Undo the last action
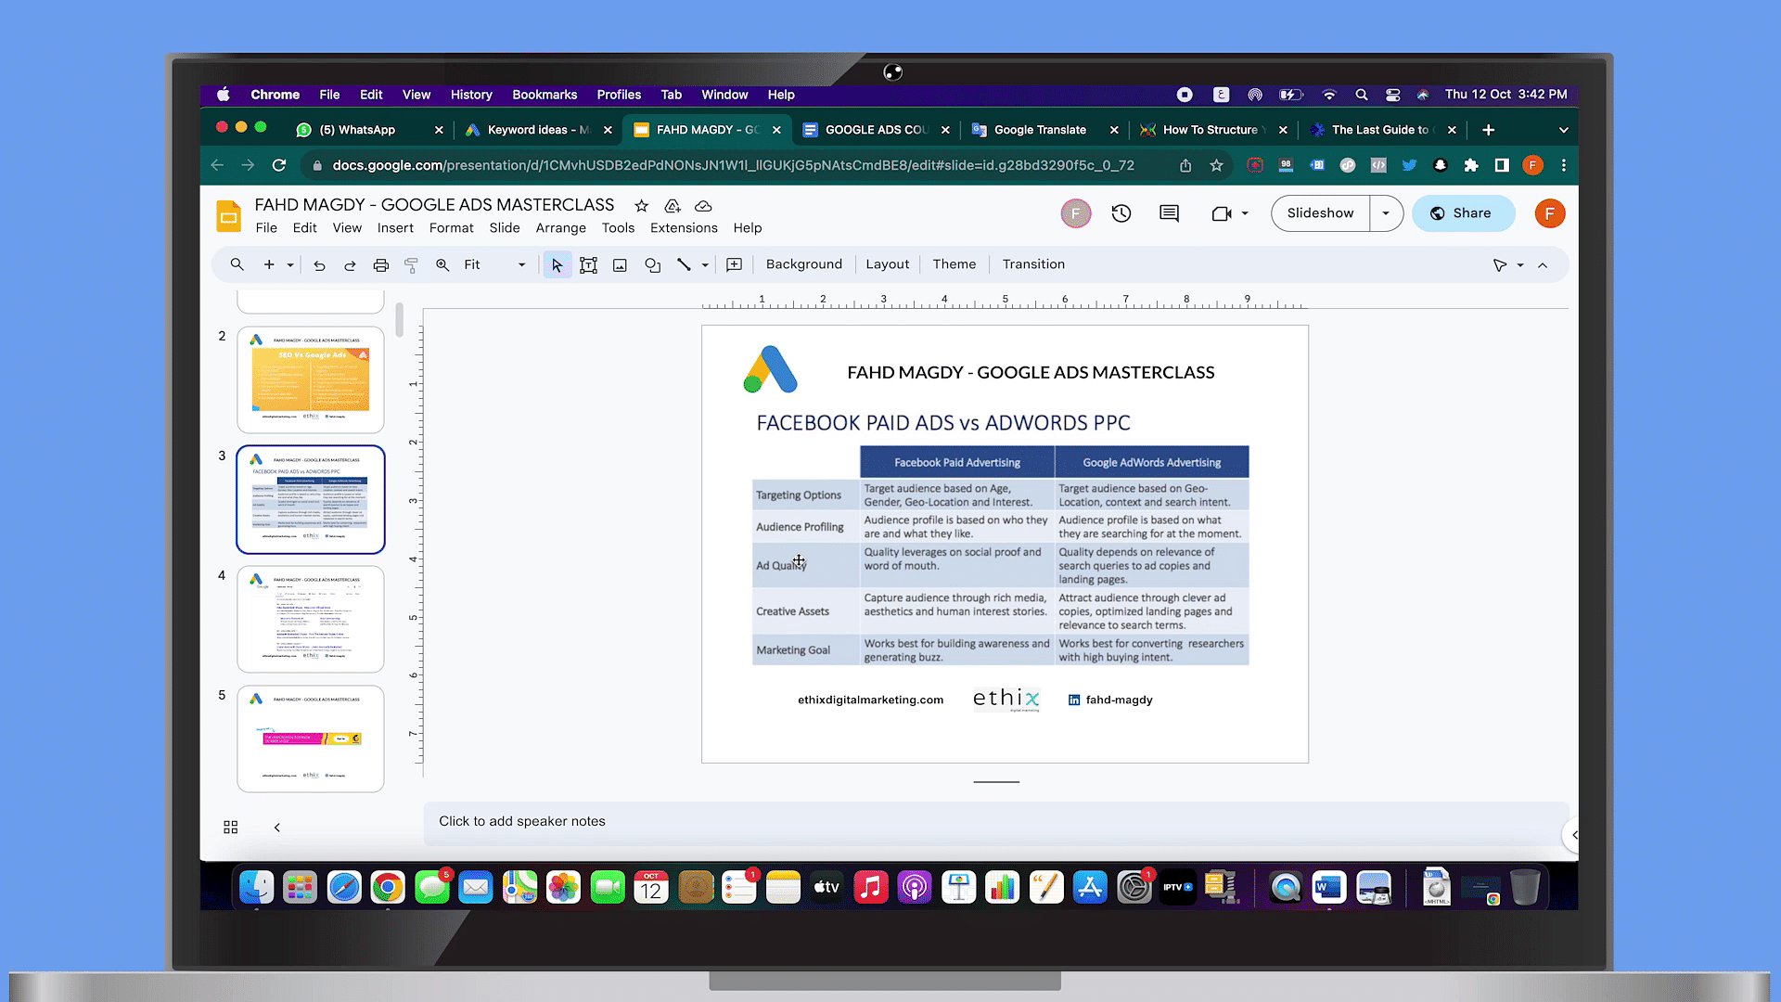The height and width of the screenshot is (1002, 1781). point(319,265)
